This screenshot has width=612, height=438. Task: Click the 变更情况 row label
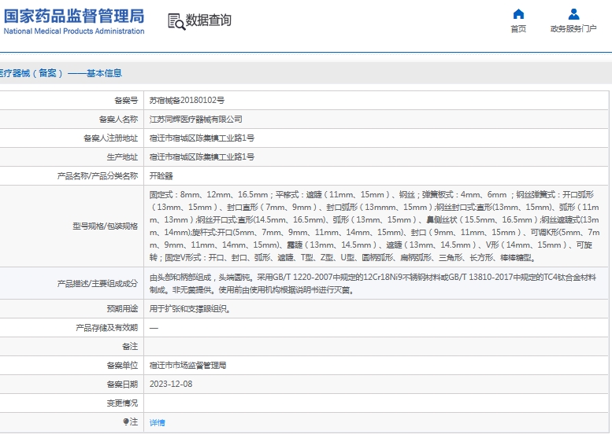122,403
